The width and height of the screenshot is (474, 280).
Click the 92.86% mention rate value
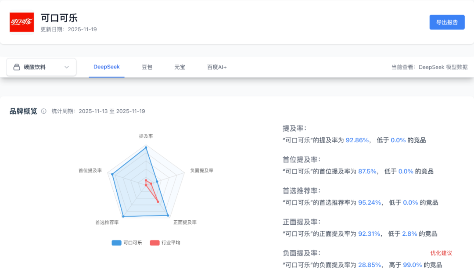pyautogui.click(x=357, y=140)
